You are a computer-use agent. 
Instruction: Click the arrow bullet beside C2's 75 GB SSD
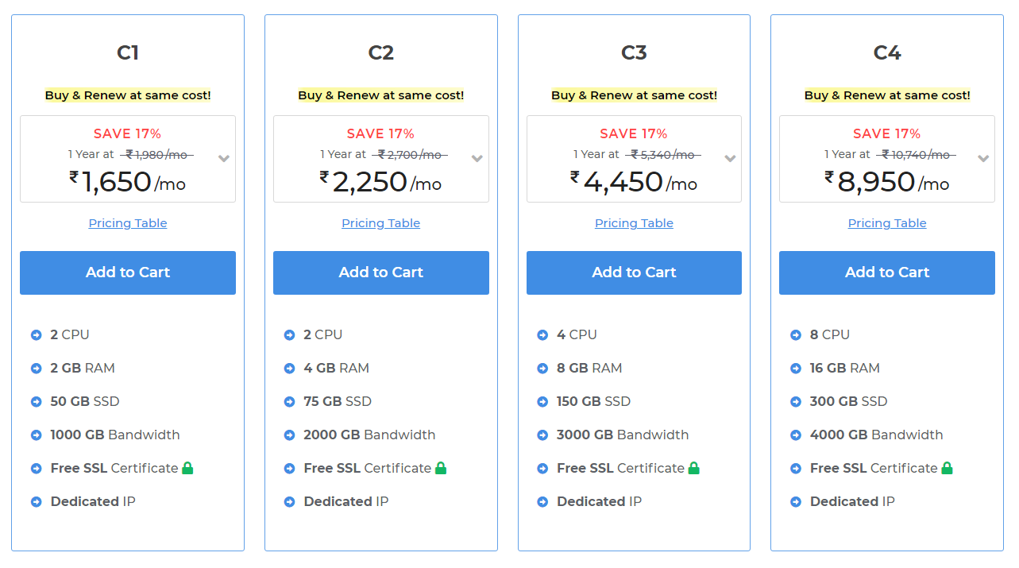point(290,402)
